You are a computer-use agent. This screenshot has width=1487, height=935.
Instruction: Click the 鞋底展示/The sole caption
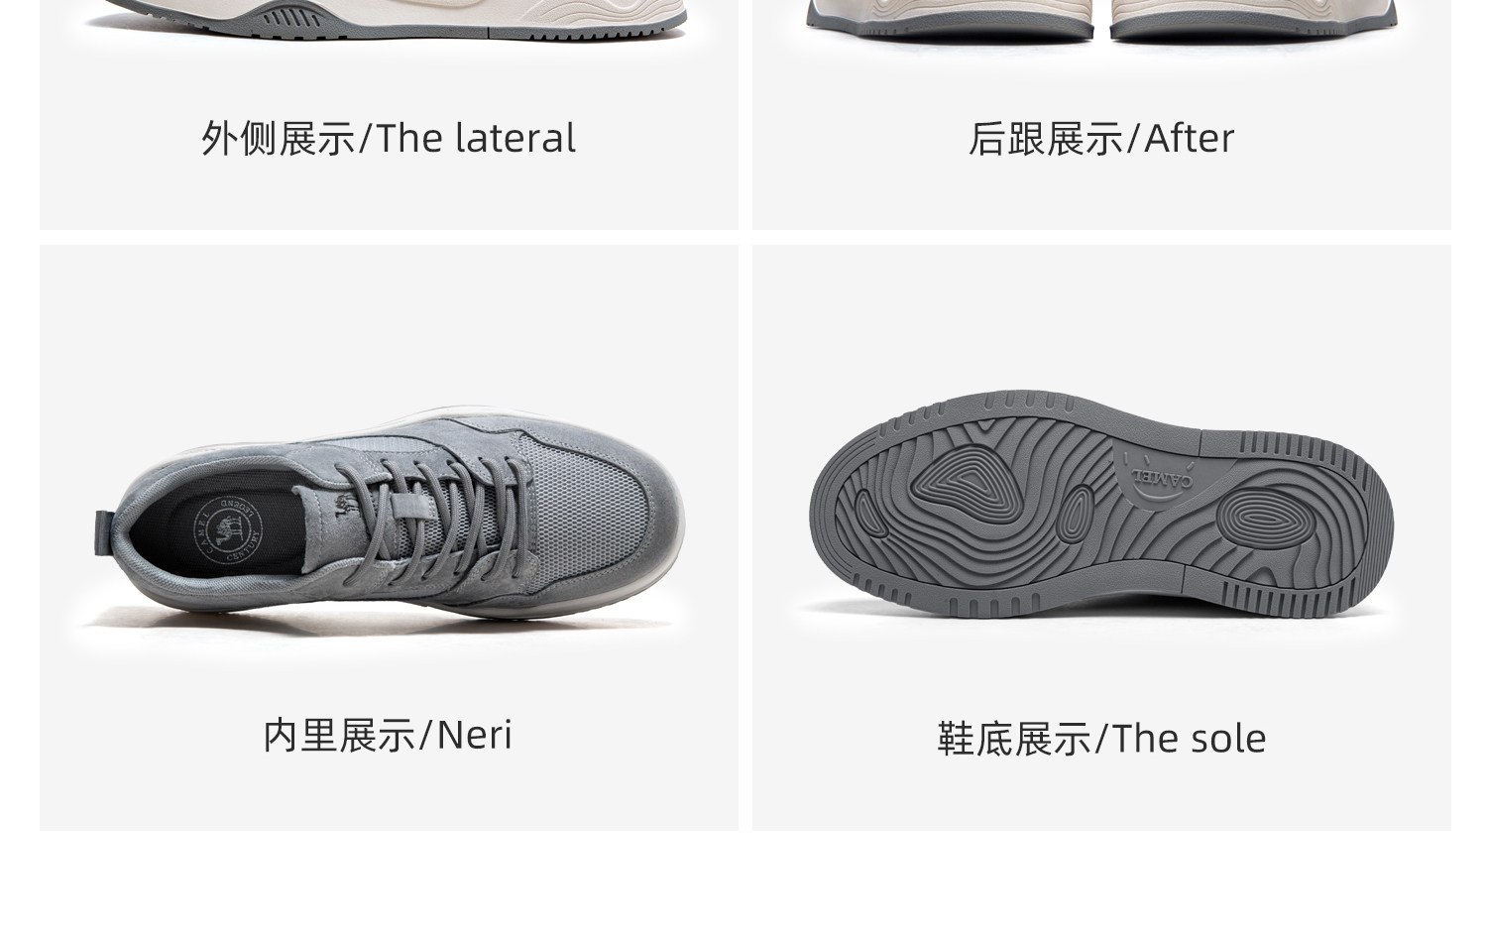(x=1101, y=739)
